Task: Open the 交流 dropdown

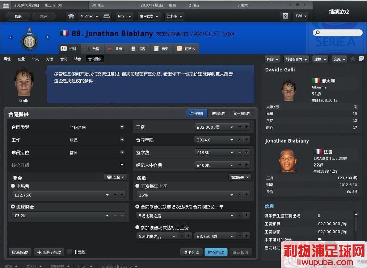Action: [x=339, y=59]
